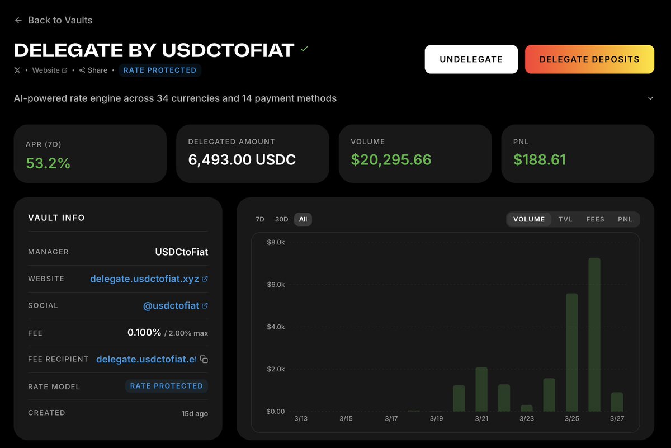
Task: Select the Volume chart tab
Action: pos(529,219)
